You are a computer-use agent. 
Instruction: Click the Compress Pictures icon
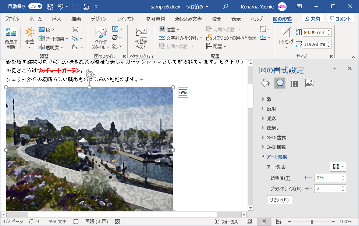pos(75,29)
